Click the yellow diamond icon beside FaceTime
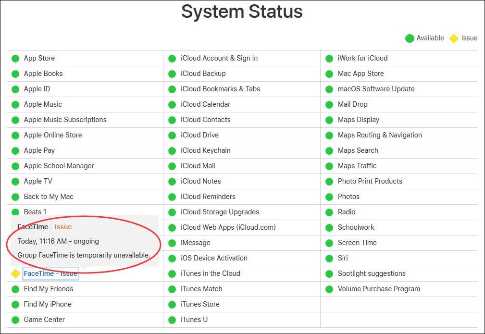 tap(15, 273)
